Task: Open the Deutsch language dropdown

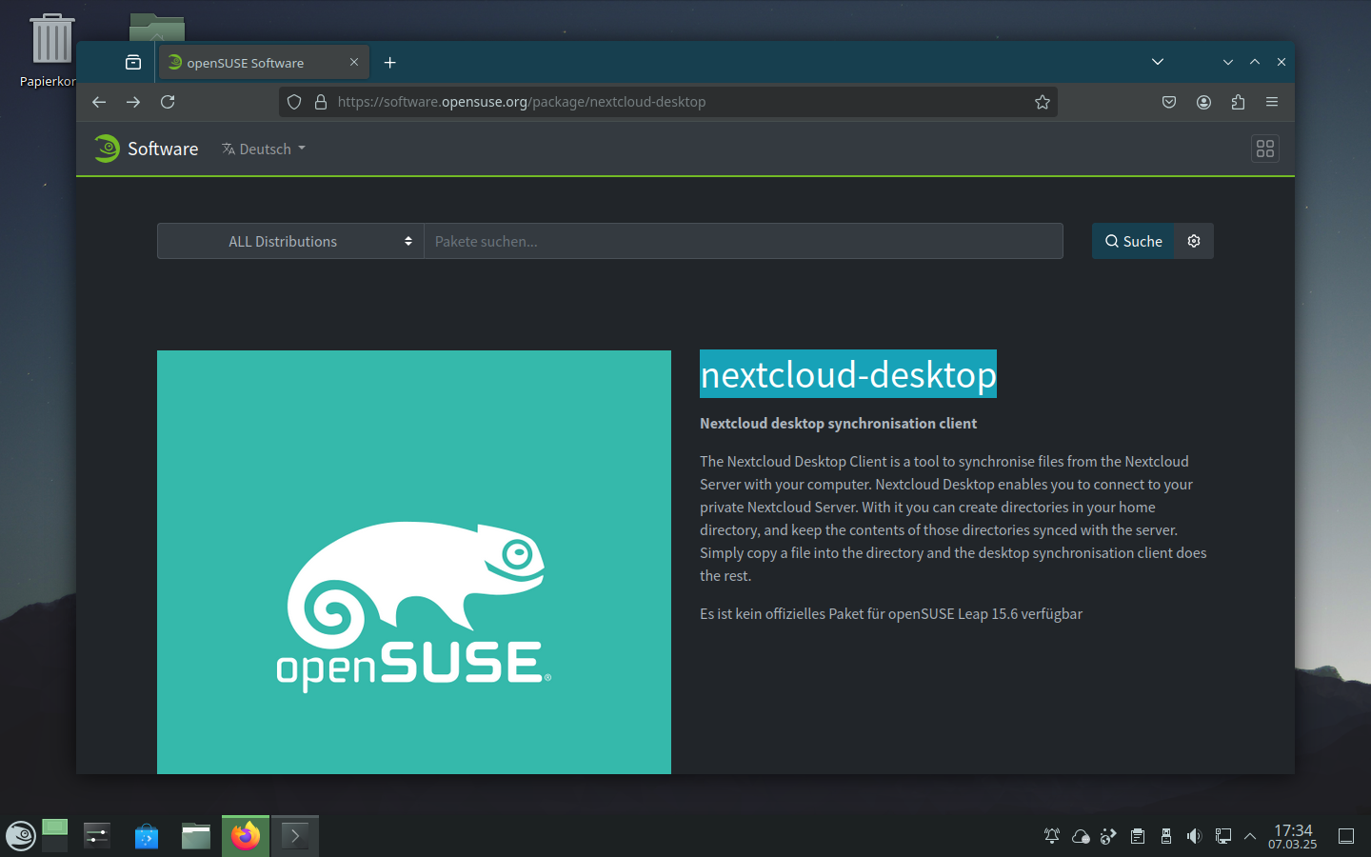Action: pyautogui.click(x=264, y=149)
